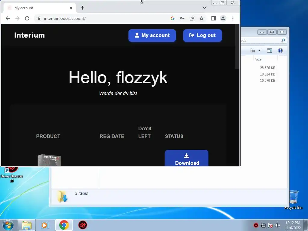The width and height of the screenshot is (308, 231).
Task: Click the 3 items status text
Action: (x=81, y=193)
